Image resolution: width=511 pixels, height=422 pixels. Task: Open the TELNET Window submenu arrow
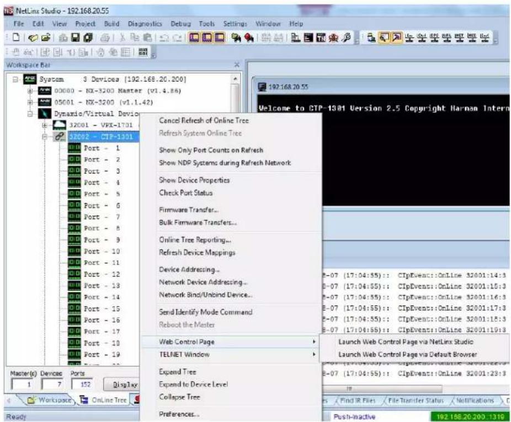[x=314, y=355]
